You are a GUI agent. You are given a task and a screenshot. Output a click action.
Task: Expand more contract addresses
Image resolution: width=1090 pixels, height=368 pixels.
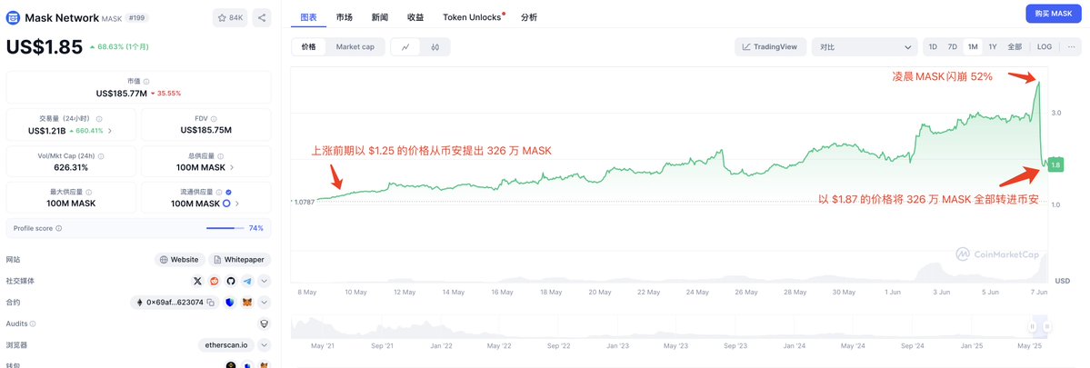coord(265,303)
